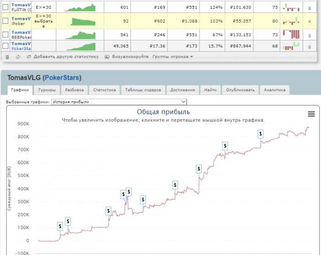Image resolution: width=321 pixels, height=255 pixels.
Task: Expand the История прибыли chart selector
Action: coord(119,102)
